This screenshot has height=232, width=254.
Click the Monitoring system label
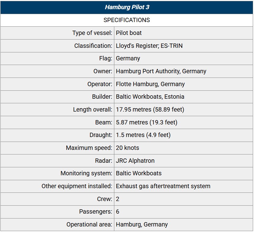point(86,173)
